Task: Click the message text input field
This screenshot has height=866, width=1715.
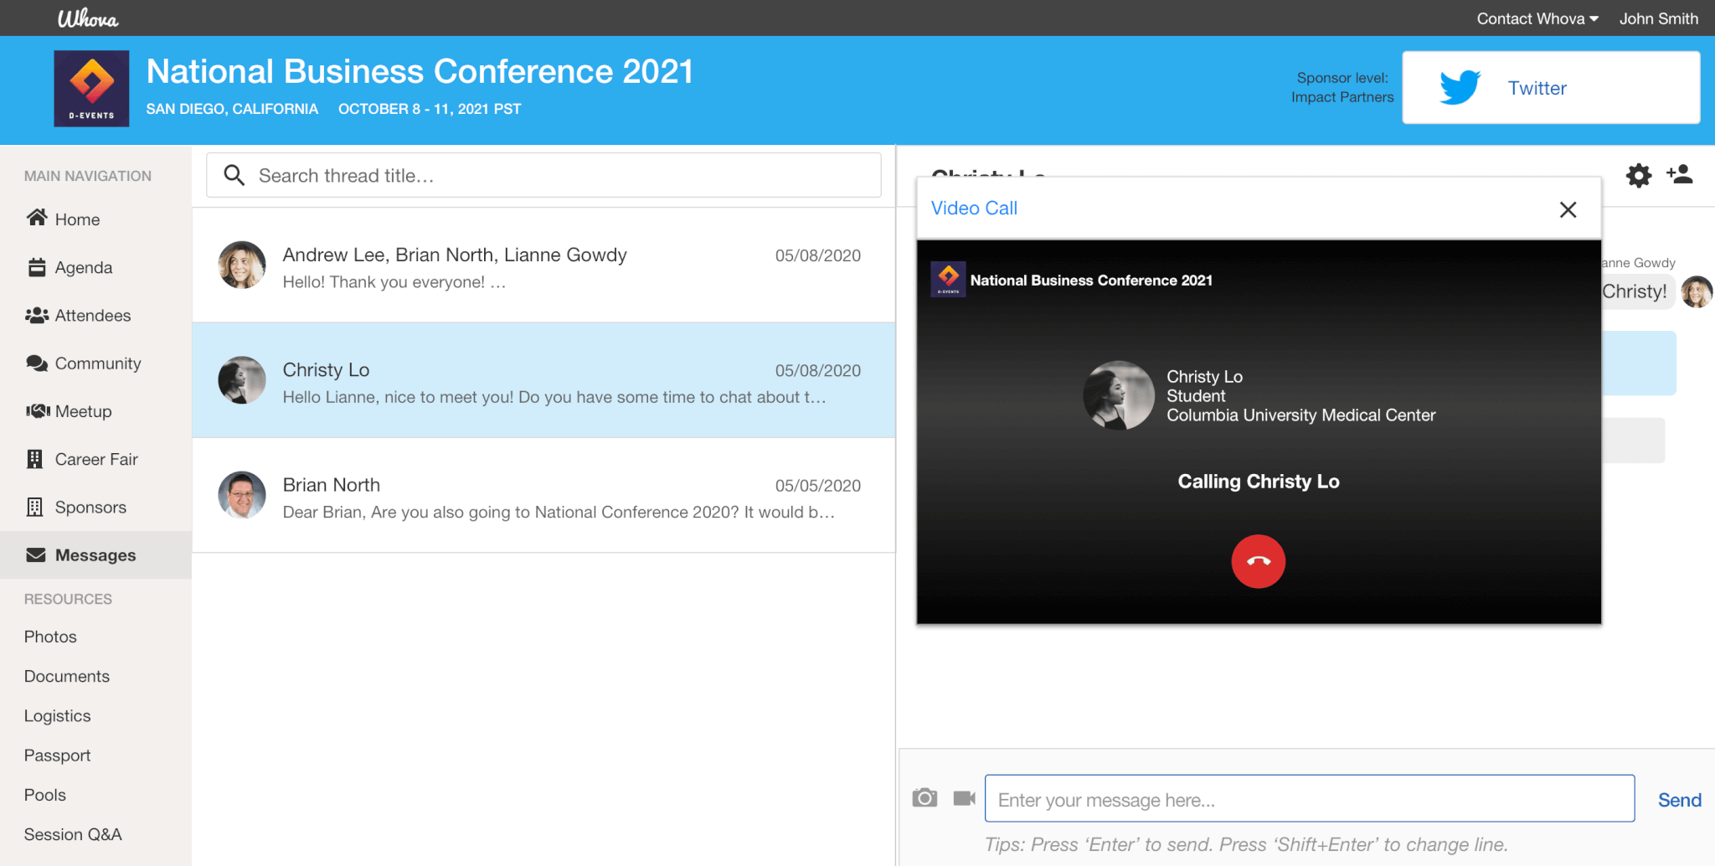Action: pos(1309,799)
